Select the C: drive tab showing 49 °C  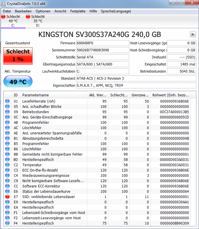point(13,21)
